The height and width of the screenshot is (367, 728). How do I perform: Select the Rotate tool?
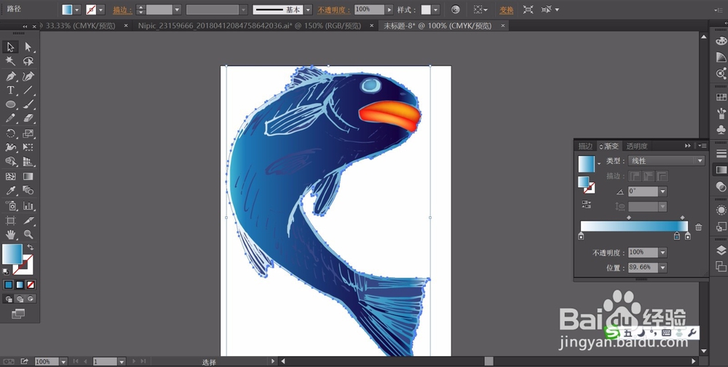pos(10,133)
